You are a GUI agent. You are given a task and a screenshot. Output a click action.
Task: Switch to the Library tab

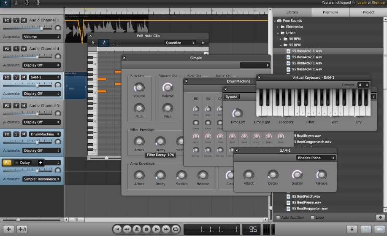point(292,12)
